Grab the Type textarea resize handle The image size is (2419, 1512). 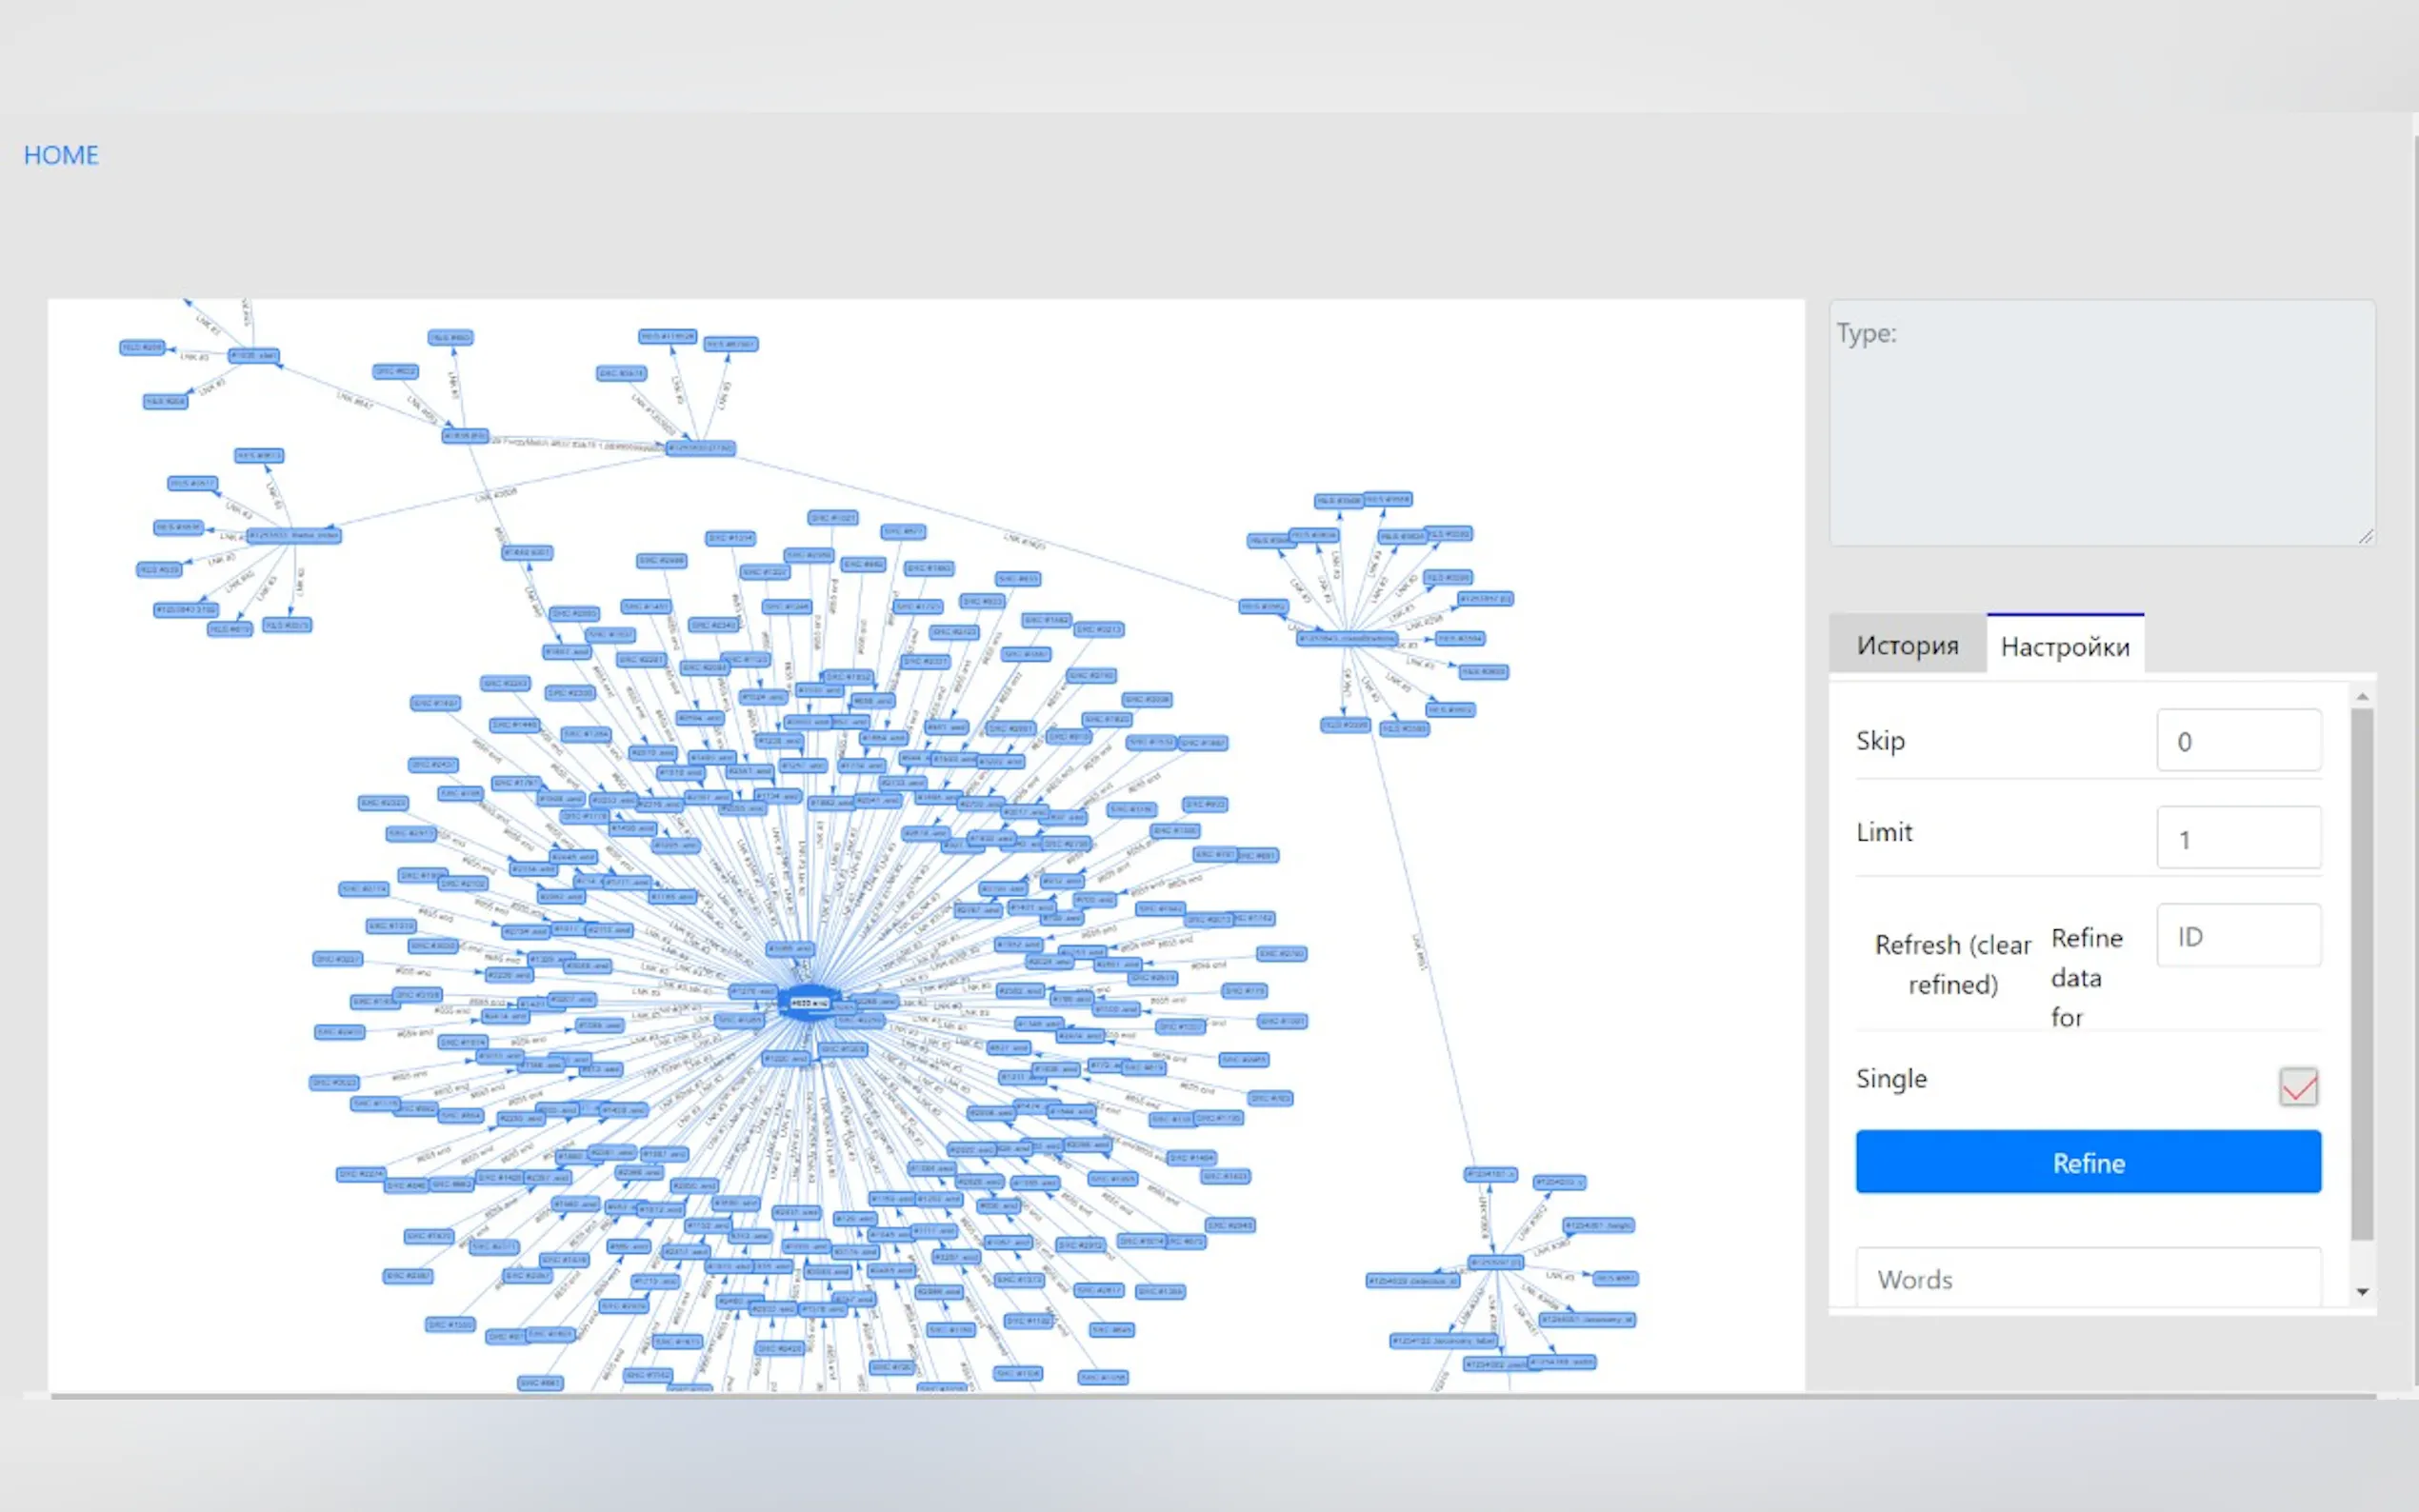pyautogui.click(x=2365, y=537)
